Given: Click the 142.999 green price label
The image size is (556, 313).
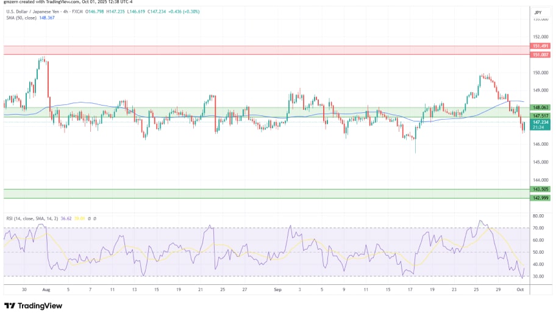Looking at the screenshot, I should tap(539, 198).
